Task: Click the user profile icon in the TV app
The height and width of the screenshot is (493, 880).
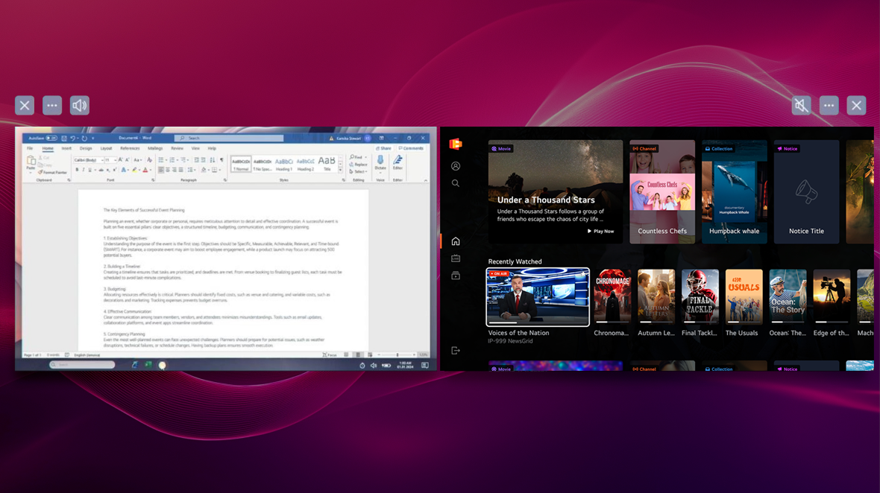Action: [456, 165]
